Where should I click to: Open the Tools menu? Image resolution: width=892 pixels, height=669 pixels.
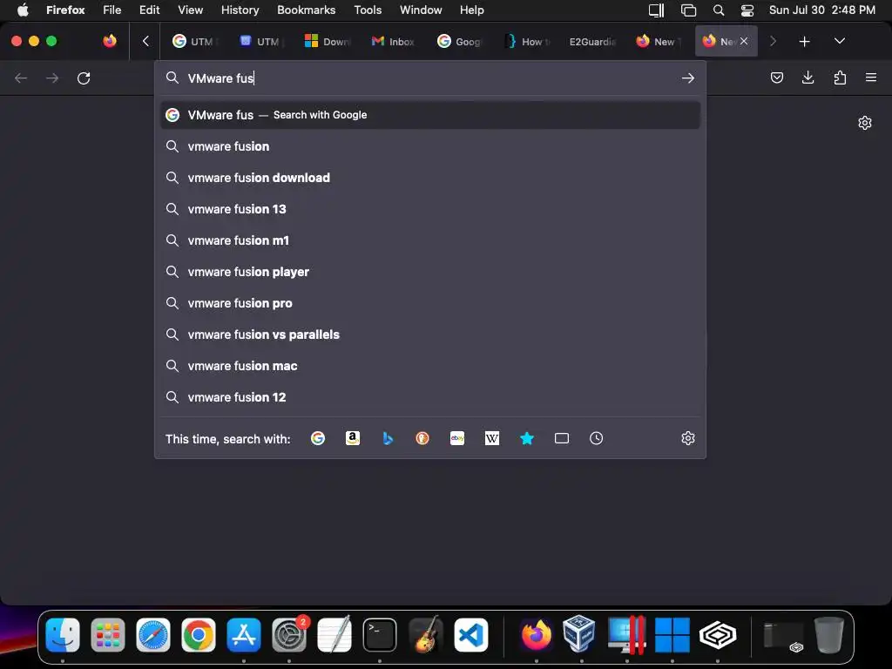click(x=368, y=10)
